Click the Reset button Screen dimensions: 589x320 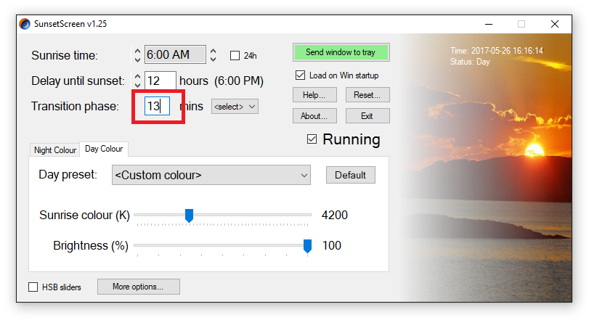point(367,95)
